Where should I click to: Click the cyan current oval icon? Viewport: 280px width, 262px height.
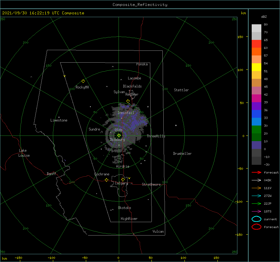point(256,219)
